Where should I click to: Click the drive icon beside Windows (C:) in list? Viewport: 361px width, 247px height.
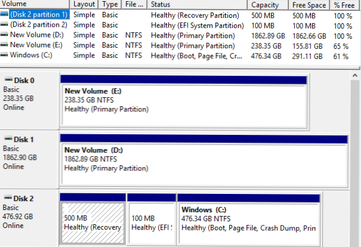[x=4, y=55]
